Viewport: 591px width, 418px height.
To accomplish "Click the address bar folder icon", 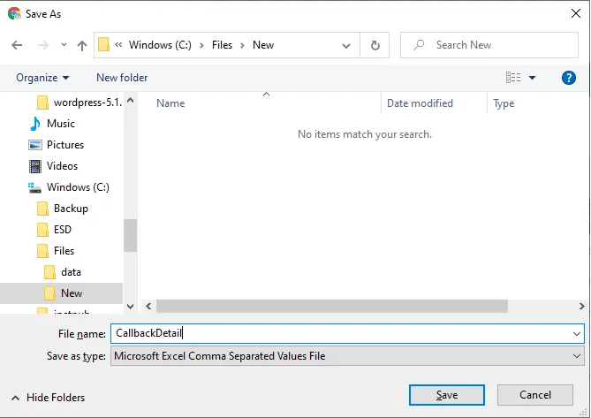I will [103, 44].
